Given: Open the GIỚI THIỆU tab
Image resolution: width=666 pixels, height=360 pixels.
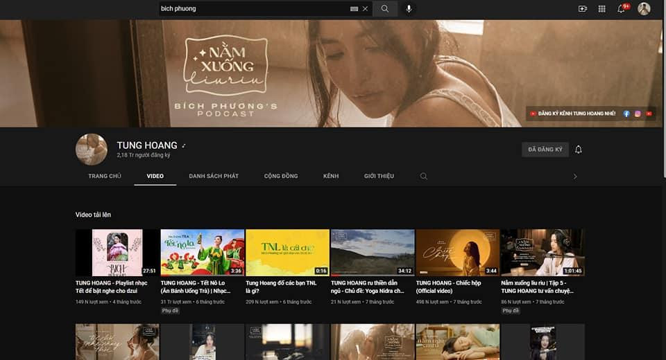Looking at the screenshot, I should (379, 177).
